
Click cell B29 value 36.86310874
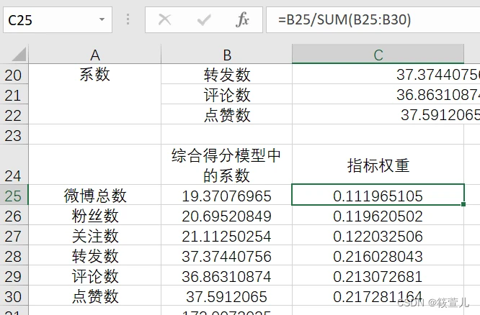click(x=227, y=275)
